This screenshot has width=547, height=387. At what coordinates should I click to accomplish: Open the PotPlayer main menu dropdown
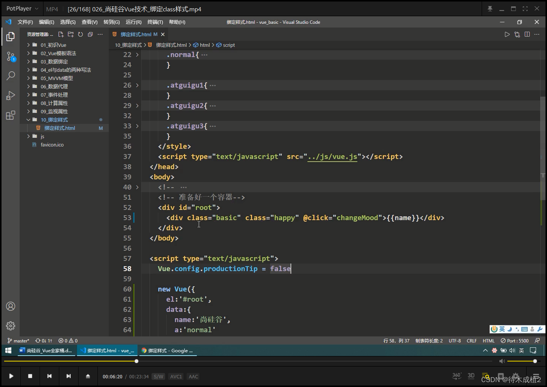tap(22, 9)
